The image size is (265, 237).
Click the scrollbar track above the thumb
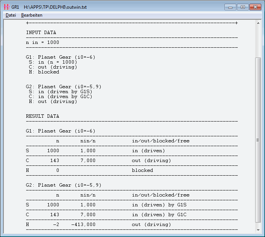258,42
